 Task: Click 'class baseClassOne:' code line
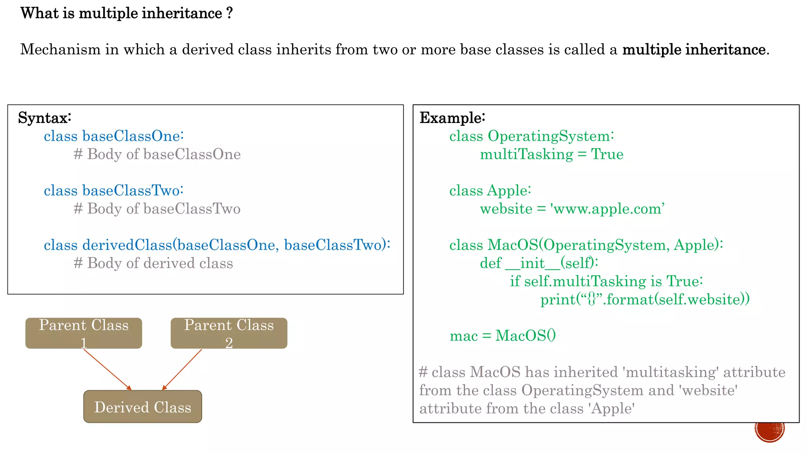113,136
